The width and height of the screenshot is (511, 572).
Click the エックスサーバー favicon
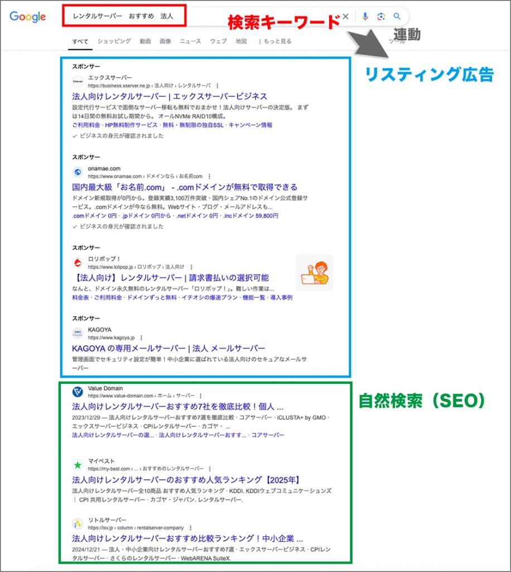(78, 82)
